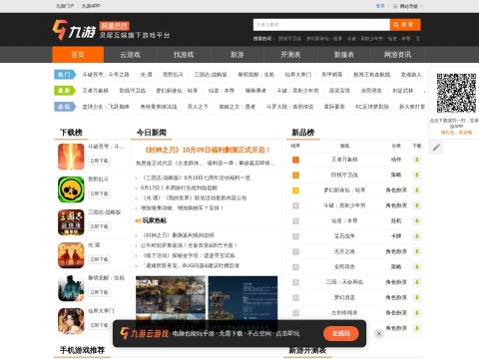Screen dimensions: 479x359
Task: Click the 九游门户 link at top left
Action: coord(65,6)
